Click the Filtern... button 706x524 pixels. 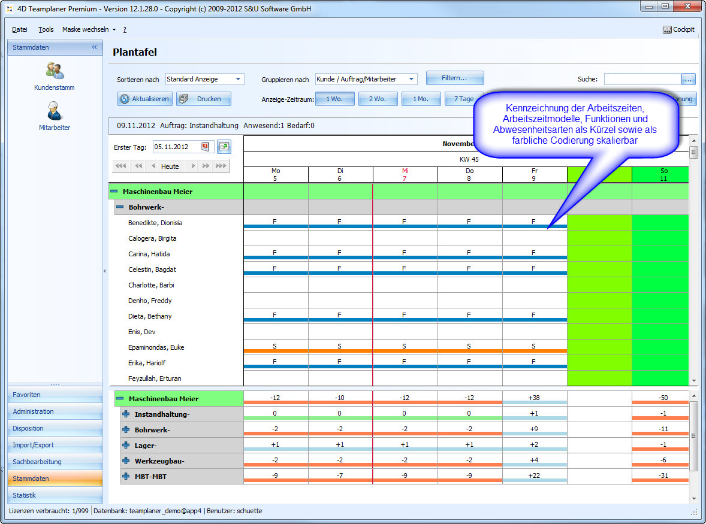tap(454, 78)
